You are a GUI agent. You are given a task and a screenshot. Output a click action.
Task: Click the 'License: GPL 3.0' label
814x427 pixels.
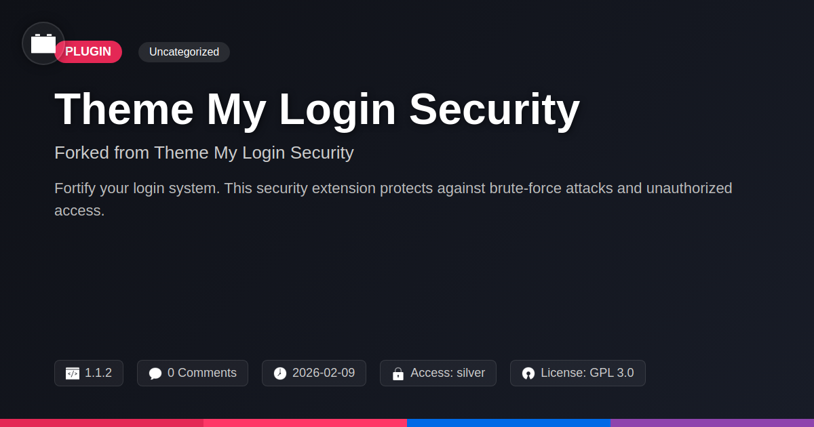point(587,373)
